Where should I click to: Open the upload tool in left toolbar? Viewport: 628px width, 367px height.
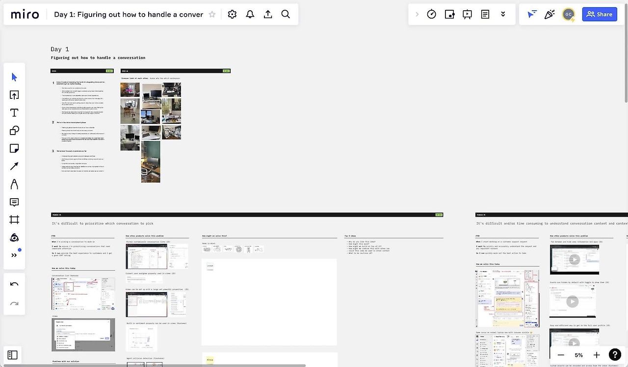click(14, 95)
